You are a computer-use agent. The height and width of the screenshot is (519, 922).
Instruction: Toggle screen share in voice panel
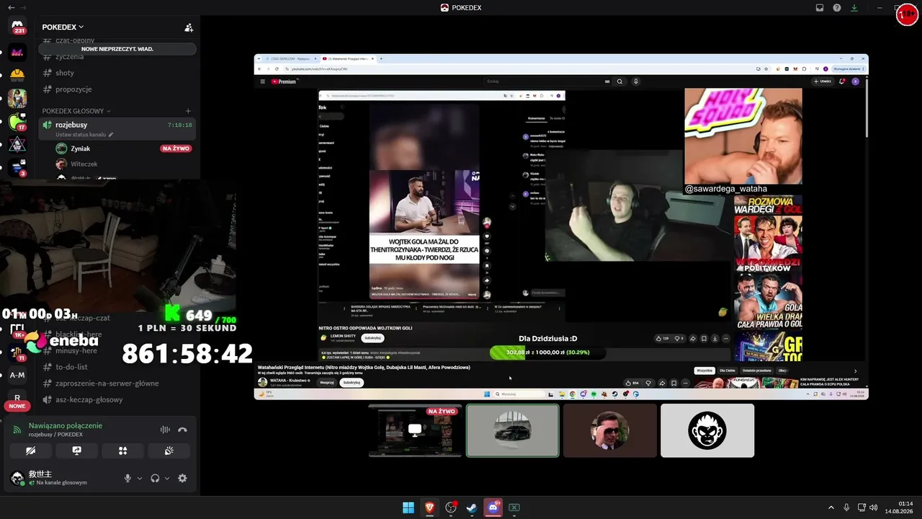click(76, 451)
